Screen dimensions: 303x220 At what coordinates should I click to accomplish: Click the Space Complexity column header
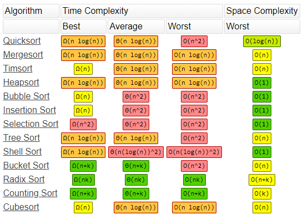(x=262, y=11)
